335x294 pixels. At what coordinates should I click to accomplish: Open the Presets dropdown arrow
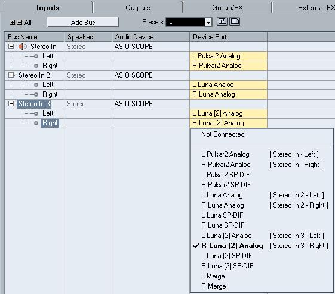[x=208, y=22]
